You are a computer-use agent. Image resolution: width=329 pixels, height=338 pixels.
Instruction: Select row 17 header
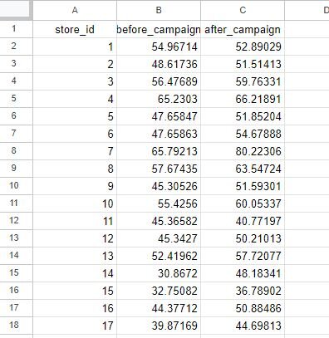tap(16, 308)
